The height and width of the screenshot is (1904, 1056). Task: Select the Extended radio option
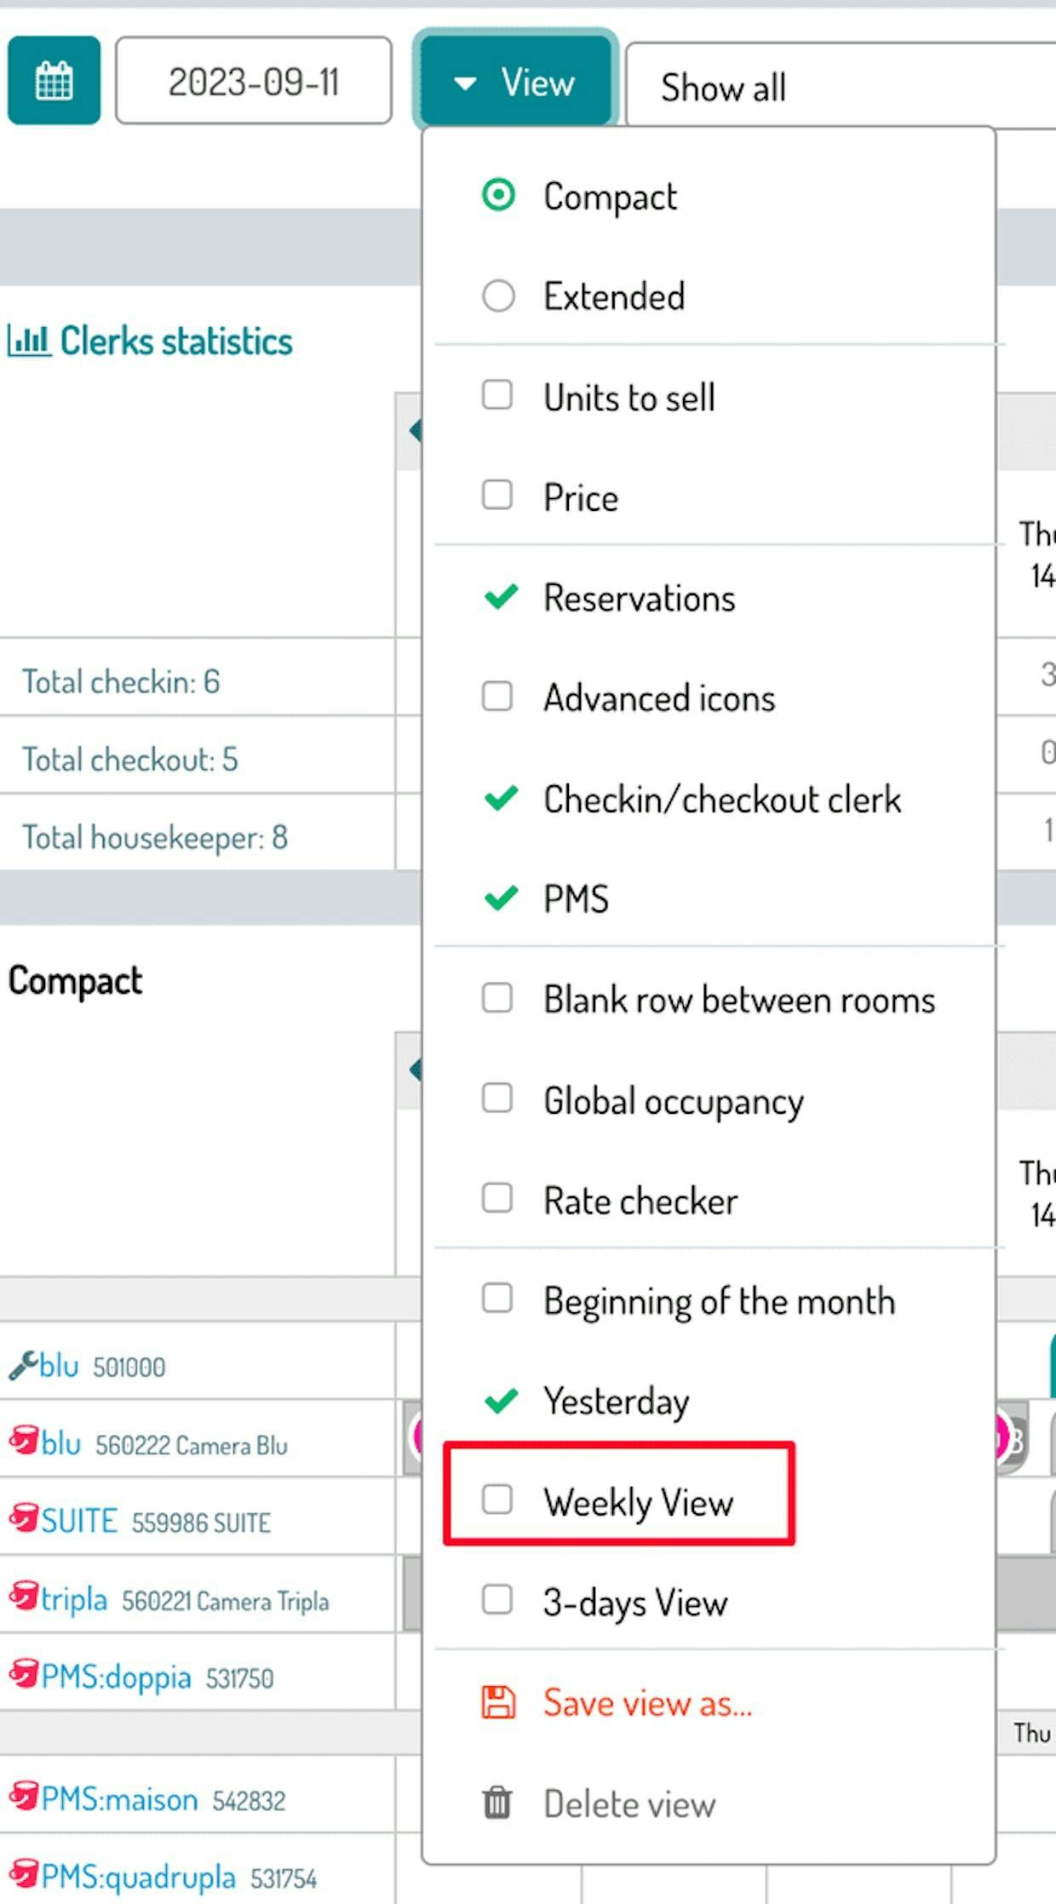498,296
